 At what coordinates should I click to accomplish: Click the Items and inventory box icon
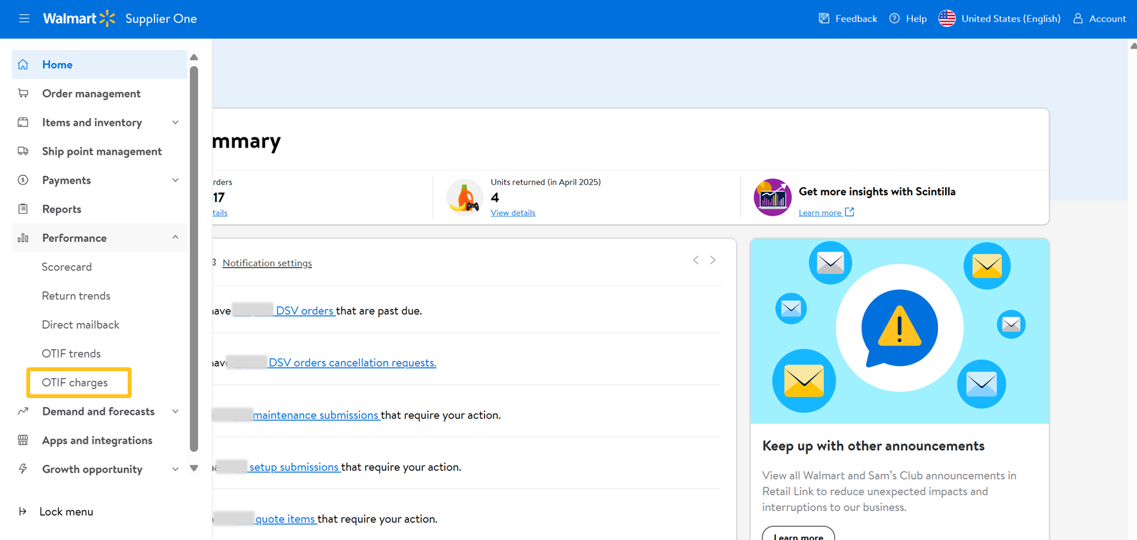(x=23, y=122)
